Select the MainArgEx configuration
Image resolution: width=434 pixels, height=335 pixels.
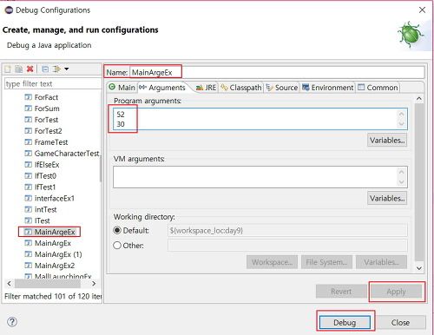point(53,243)
